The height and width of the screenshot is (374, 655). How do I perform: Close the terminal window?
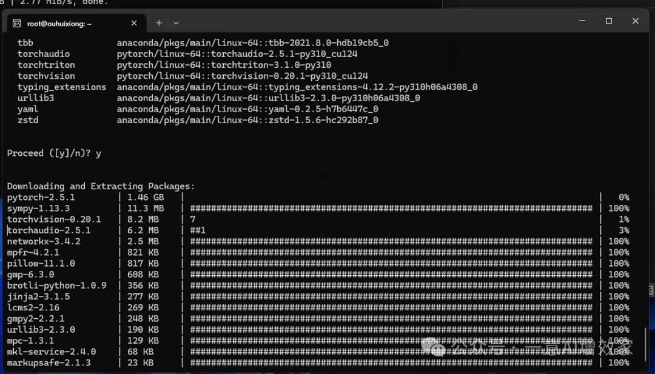tap(636, 21)
